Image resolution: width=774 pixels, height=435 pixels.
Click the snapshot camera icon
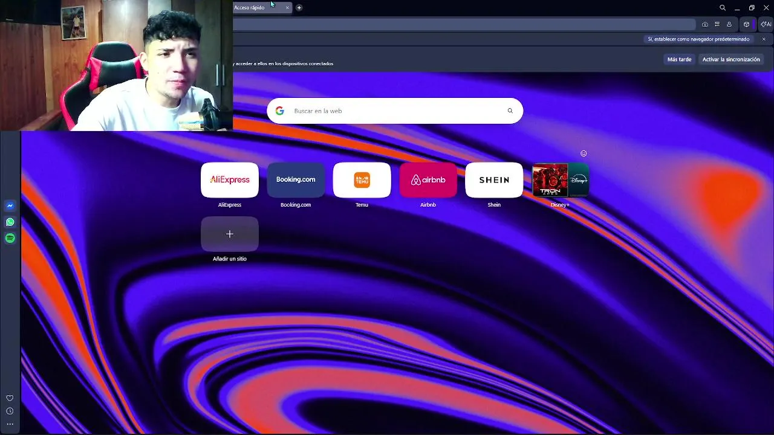click(705, 24)
